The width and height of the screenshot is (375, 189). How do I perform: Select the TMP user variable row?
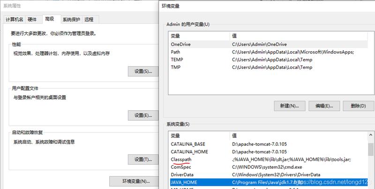(x=268, y=67)
